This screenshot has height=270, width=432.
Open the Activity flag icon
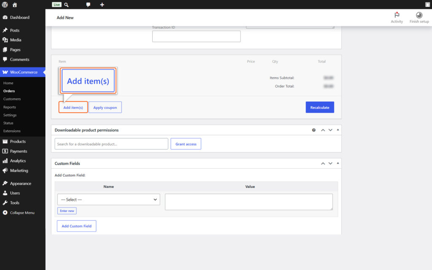[x=397, y=15]
